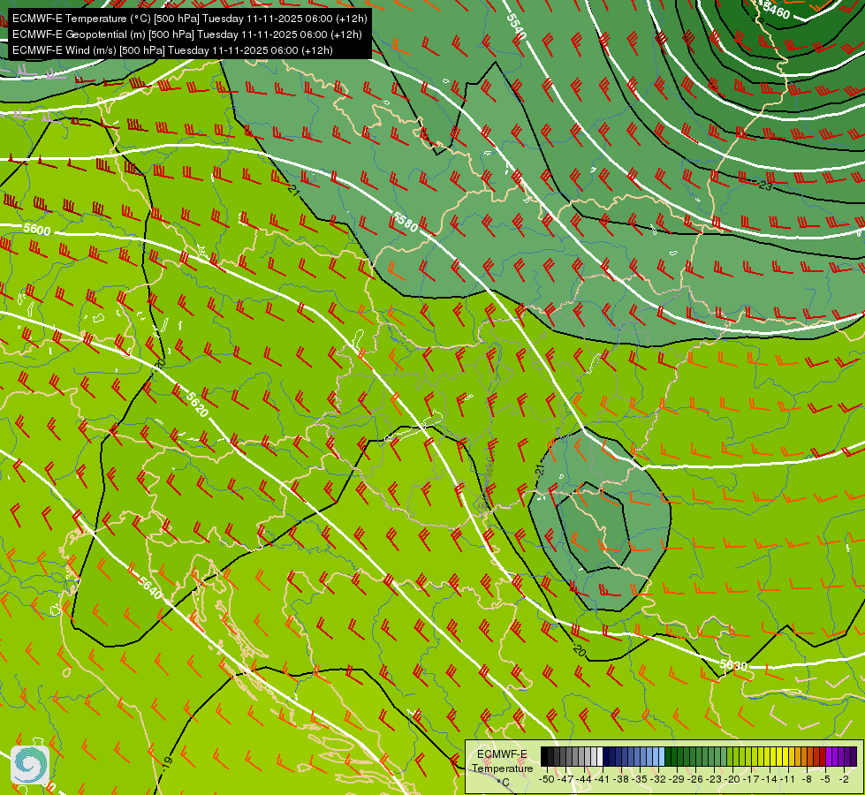Viewport: 865px width, 795px height.
Task: Click the -23 isotherm label on the map
Action: pyautogui.click(x=764, y=185)
